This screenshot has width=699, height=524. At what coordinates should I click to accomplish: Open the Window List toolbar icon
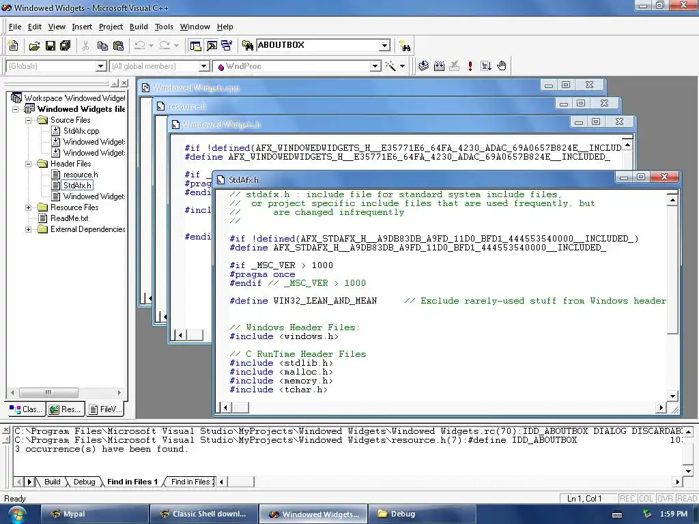227,46
